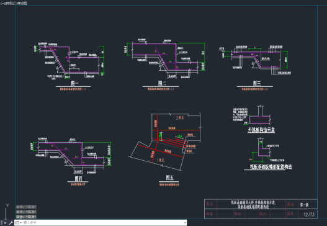Screen dimensions: 327x226
Task: Click 设计 label in title block
Action: (263, 214)
